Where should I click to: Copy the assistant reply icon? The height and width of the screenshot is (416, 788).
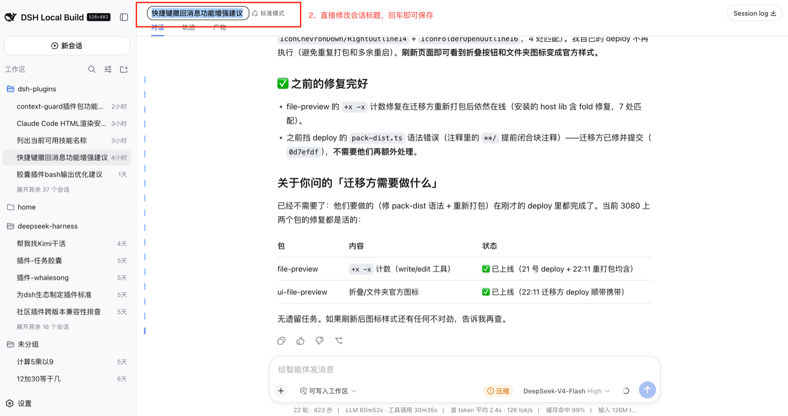pyautogui.click(x=281, y=341)
